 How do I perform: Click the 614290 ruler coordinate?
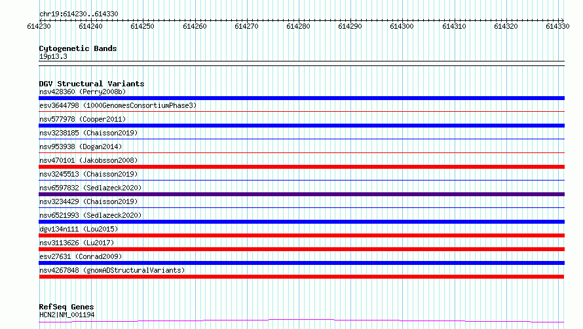coord(350,26)
